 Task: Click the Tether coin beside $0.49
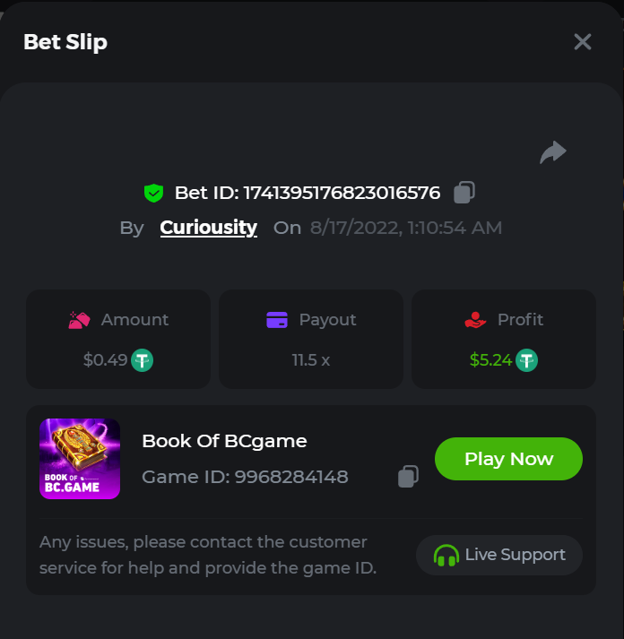pyautogui.click(x=143, y=360)
